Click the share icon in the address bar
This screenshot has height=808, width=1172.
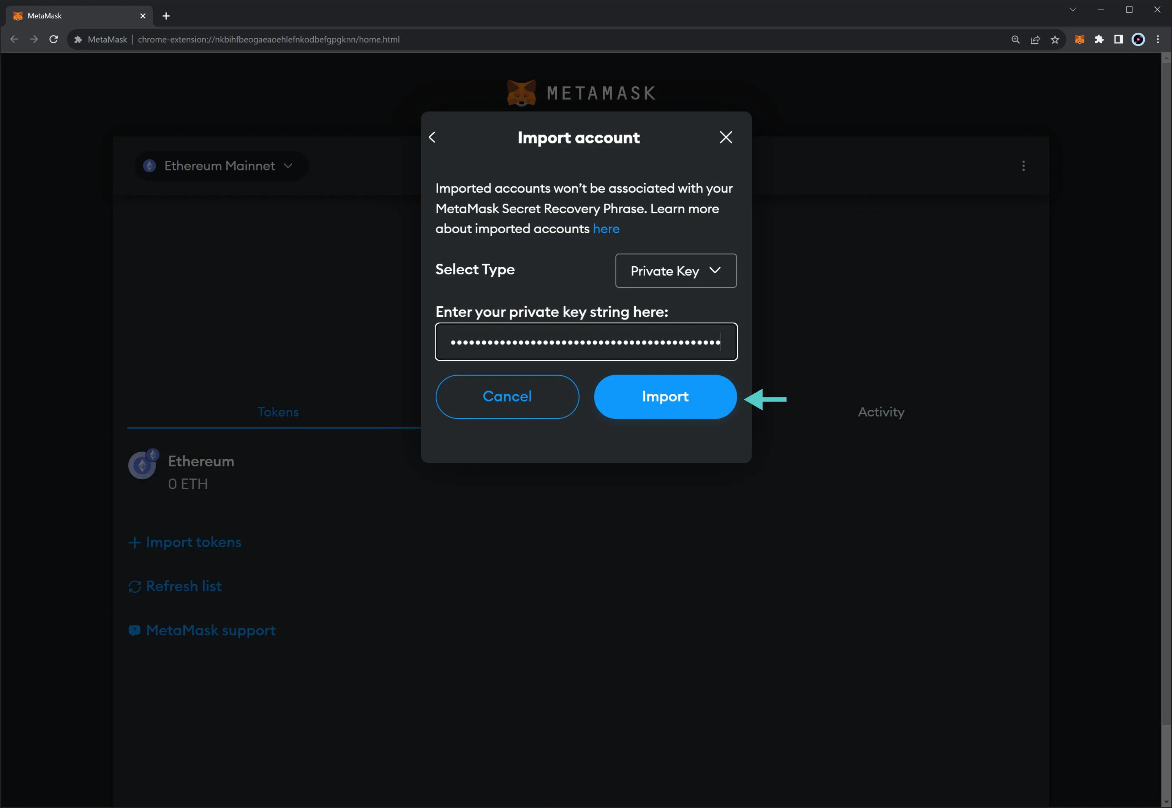pyautogui.click(x=1035, y=39)
